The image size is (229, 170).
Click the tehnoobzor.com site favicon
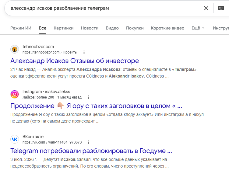[x=15, y=50]
